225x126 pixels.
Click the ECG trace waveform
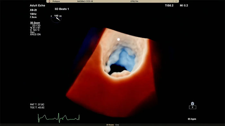point(59,118)
